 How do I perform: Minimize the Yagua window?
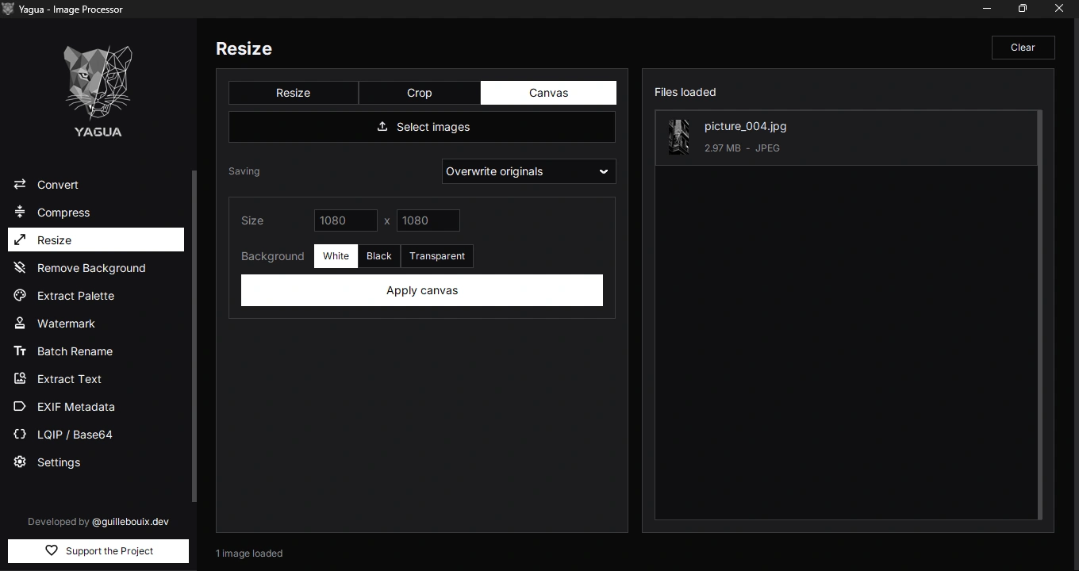click(x=987, y=9)
